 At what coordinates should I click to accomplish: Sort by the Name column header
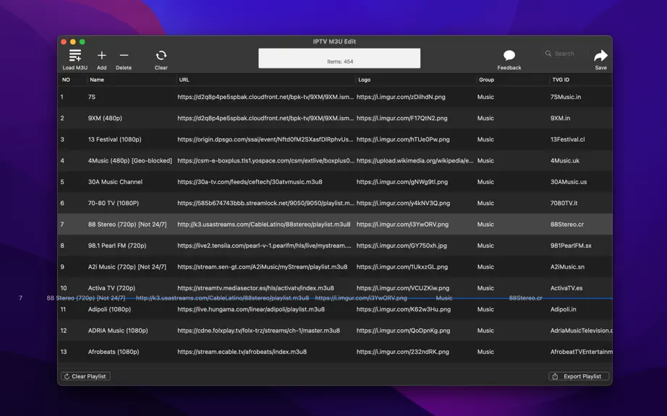(96, 79)
